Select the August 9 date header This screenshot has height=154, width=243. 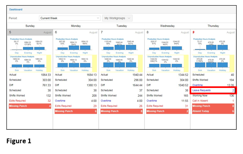coord(213,32)
